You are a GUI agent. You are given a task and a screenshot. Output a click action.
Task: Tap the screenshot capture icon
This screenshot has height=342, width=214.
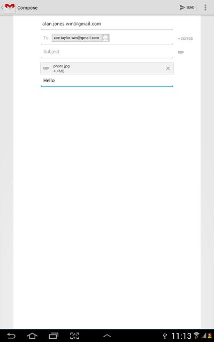[74, 336]
